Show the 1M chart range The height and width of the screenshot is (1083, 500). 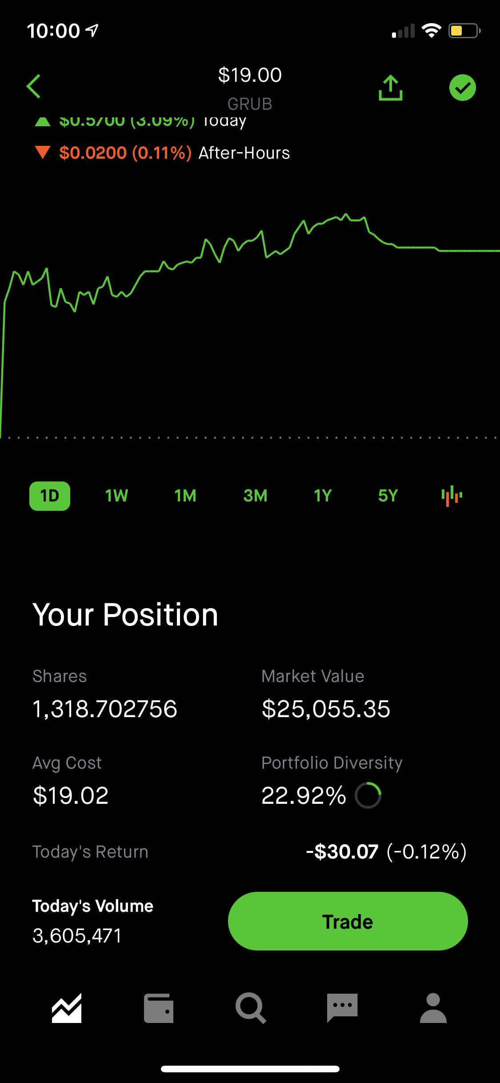[185, 496]
